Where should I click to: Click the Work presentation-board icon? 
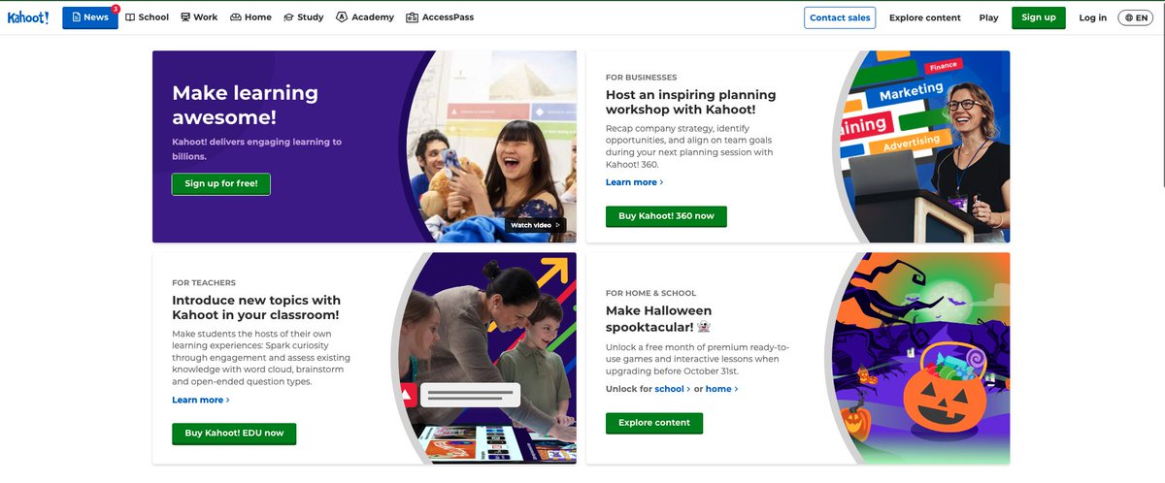tap(185, 17)
